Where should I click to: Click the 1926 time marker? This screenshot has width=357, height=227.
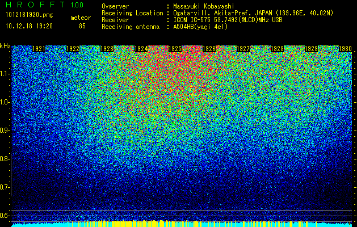point(209,49)
